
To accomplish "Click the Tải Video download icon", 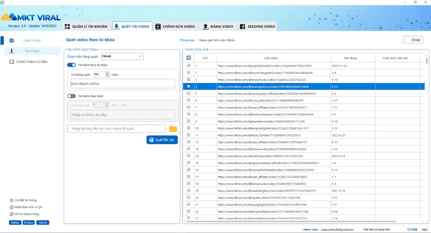I will coord(11,51).
